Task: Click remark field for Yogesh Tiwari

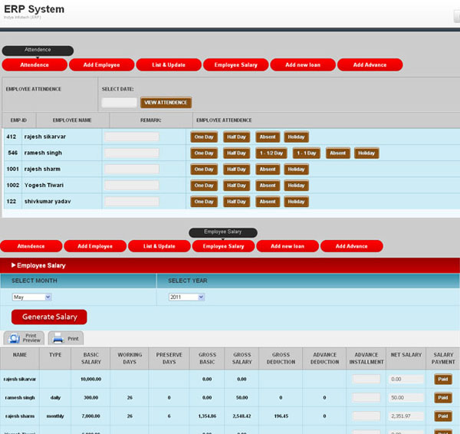Action: coord(132,185)
